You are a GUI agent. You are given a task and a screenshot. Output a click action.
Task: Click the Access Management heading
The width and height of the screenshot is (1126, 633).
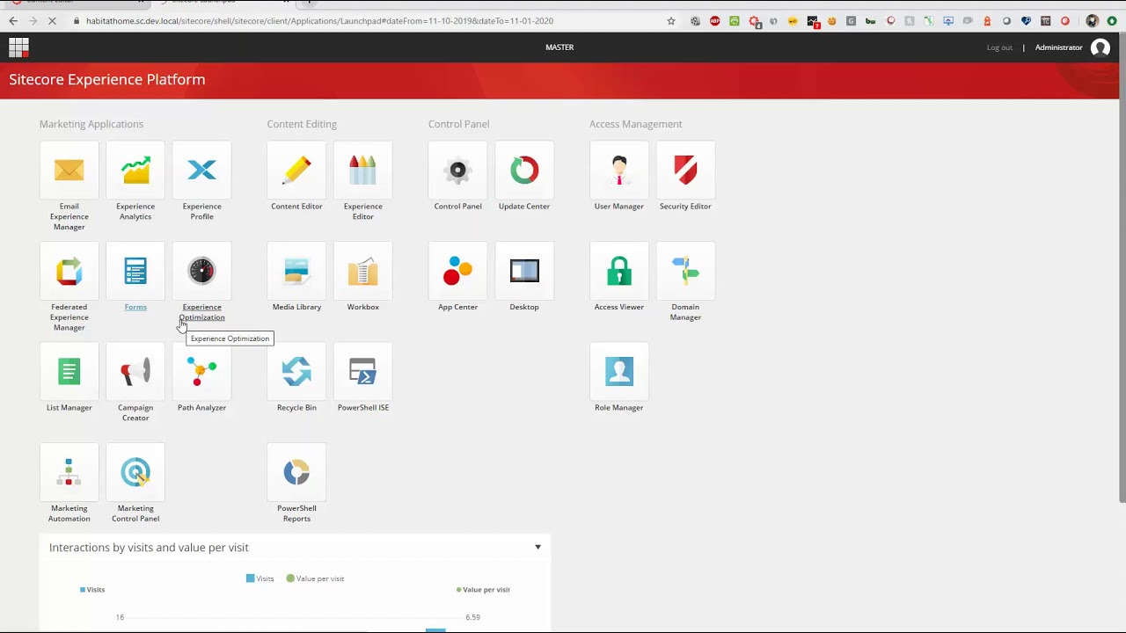tap(636, 124)
